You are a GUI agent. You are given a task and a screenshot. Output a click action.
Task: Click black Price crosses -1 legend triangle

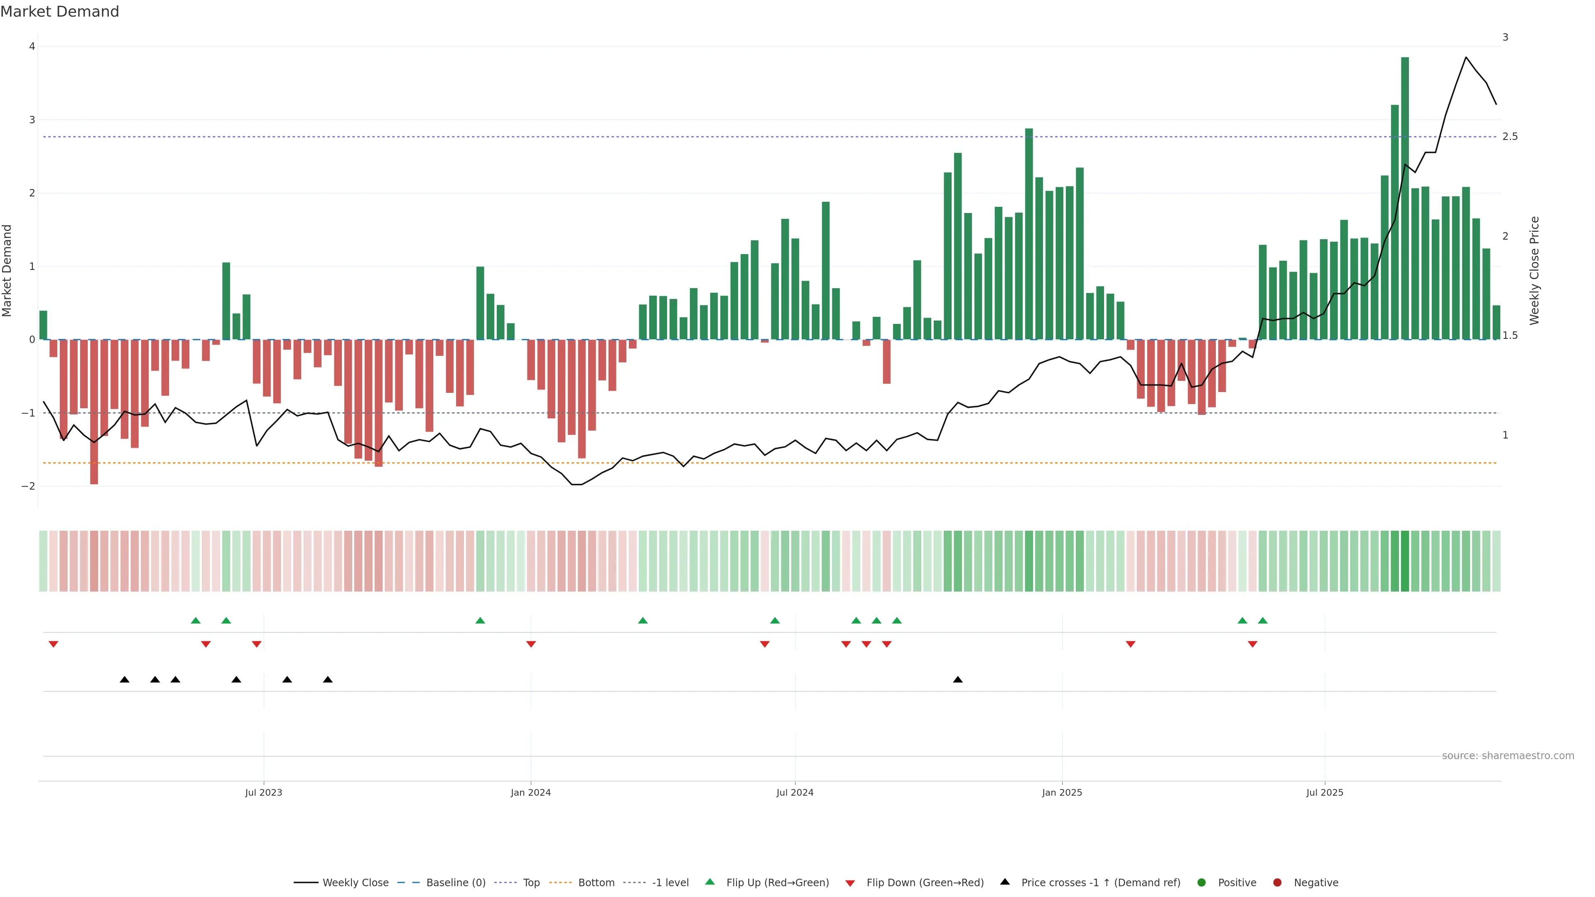1005,882
